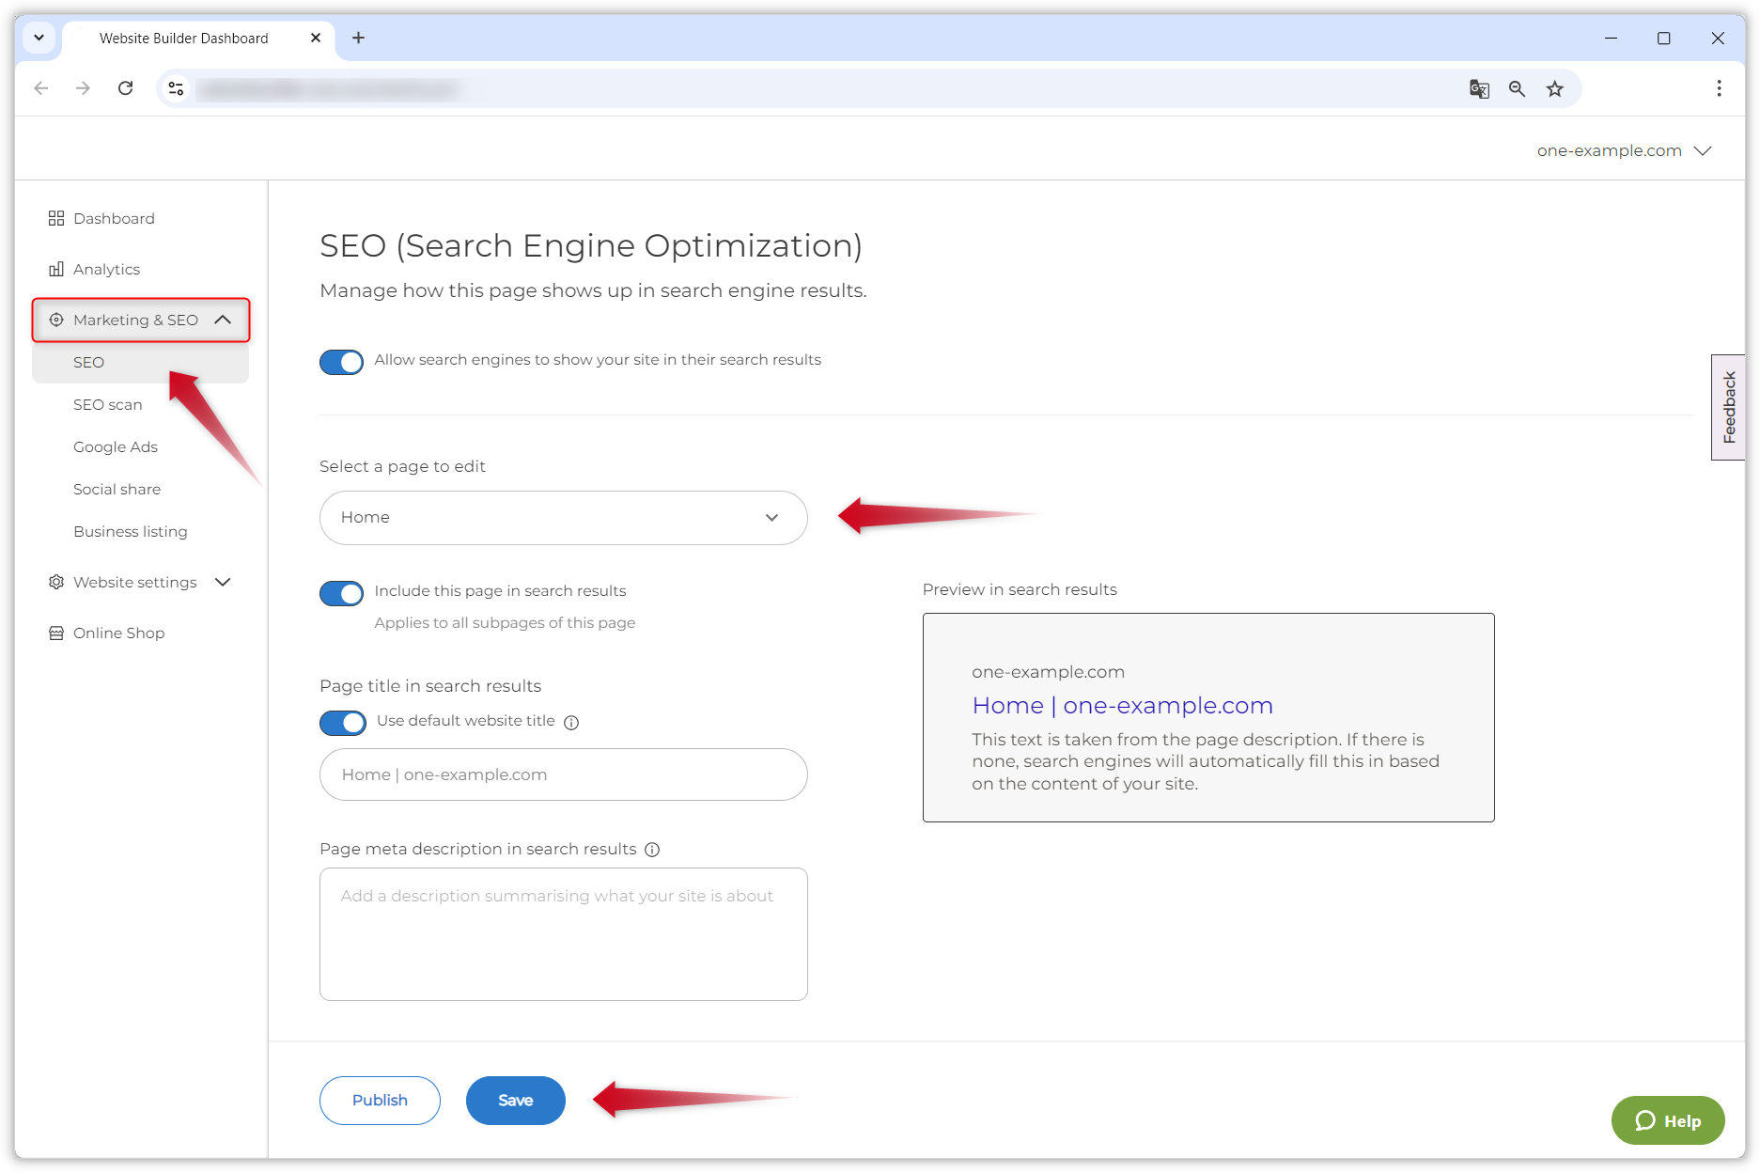This screenshot has height=1173, width=1760.
Task: Save the SEO changes
Action: 515,1100
